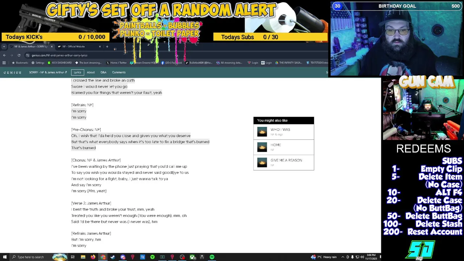Open THE INFINITY SAGA bookmark

point(289,63)
